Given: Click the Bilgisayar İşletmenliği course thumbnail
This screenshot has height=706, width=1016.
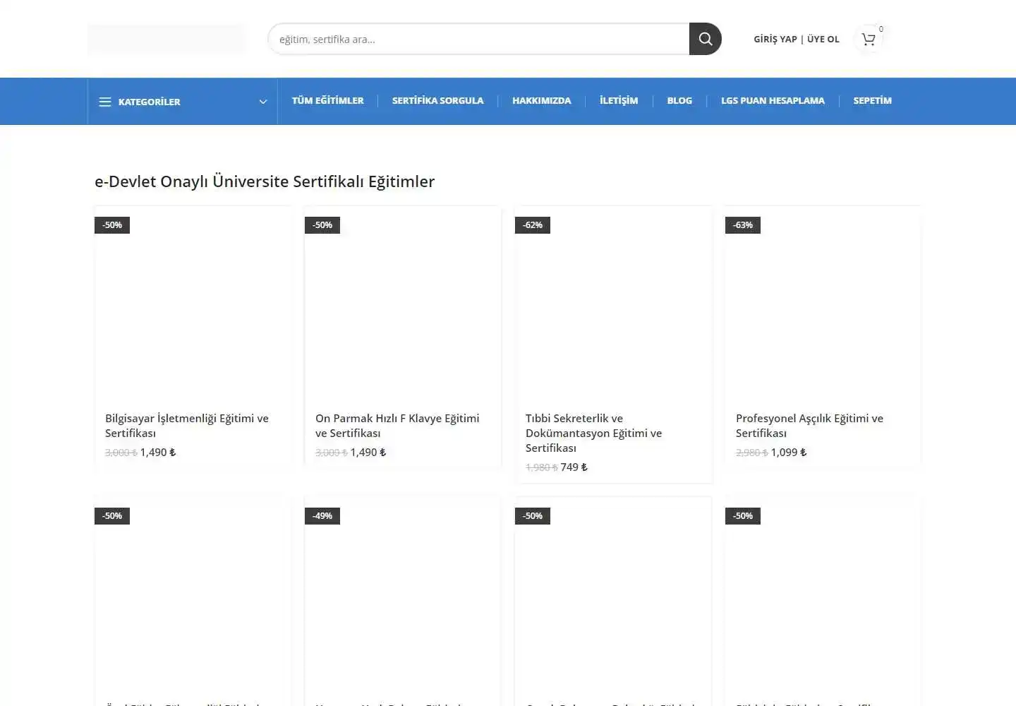Looking at the screenshot, I should click(193, 305).
